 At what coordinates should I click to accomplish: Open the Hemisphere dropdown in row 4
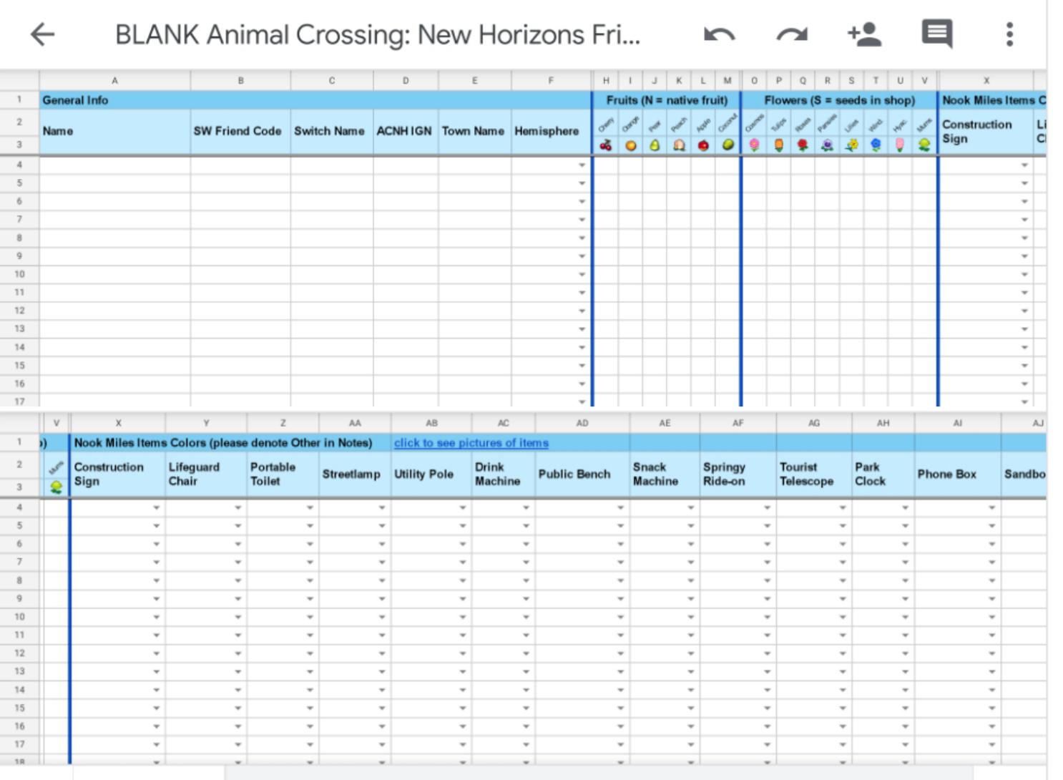coord(581,164)
